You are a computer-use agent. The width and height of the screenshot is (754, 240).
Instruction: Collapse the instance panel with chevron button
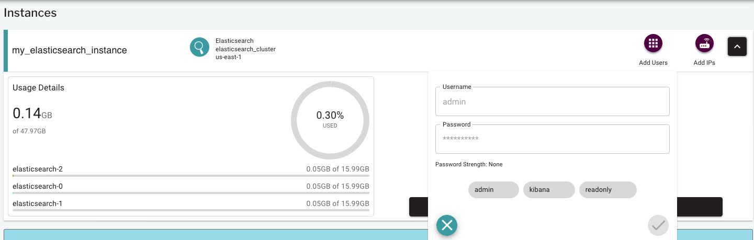point(737,47)
